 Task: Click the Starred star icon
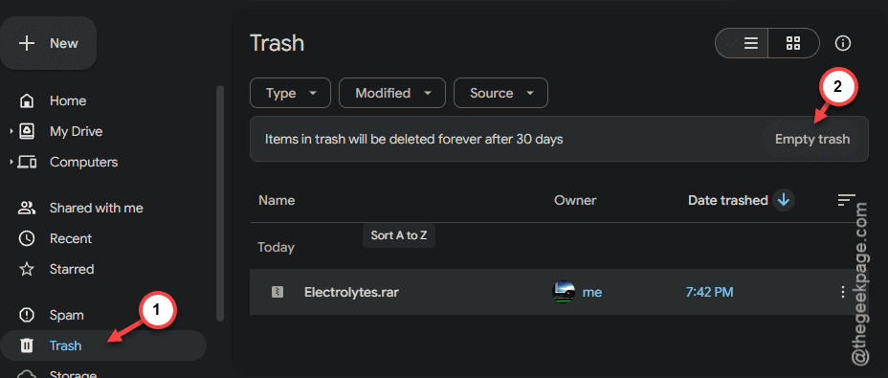click(x=27, y=269)
